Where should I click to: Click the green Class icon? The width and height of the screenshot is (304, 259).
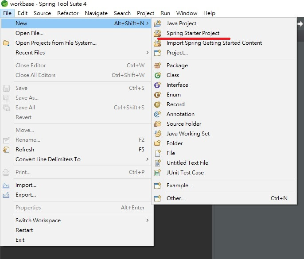157,75
